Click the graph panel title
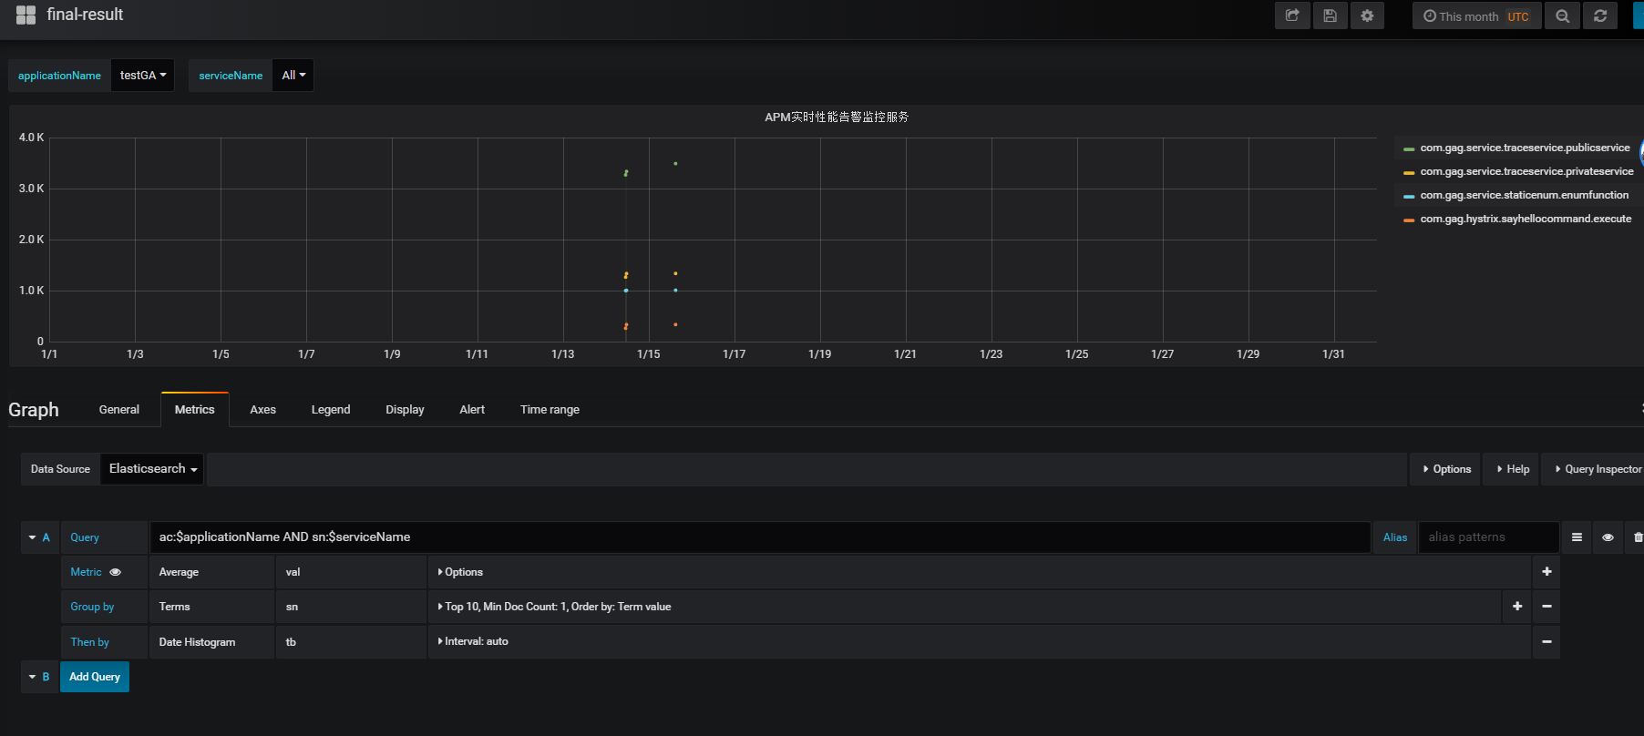The width and height of the screenshot is (1644, 736). pos(837,117)
